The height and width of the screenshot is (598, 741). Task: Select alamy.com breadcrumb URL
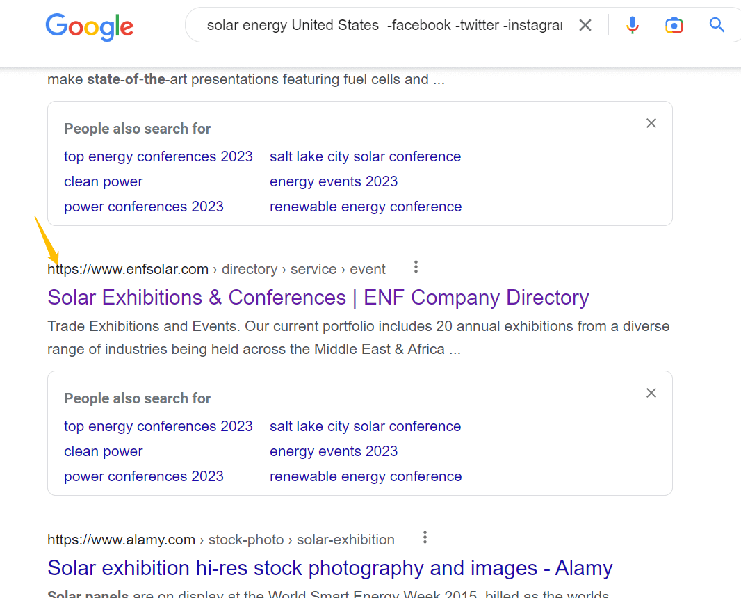(220, 540)
